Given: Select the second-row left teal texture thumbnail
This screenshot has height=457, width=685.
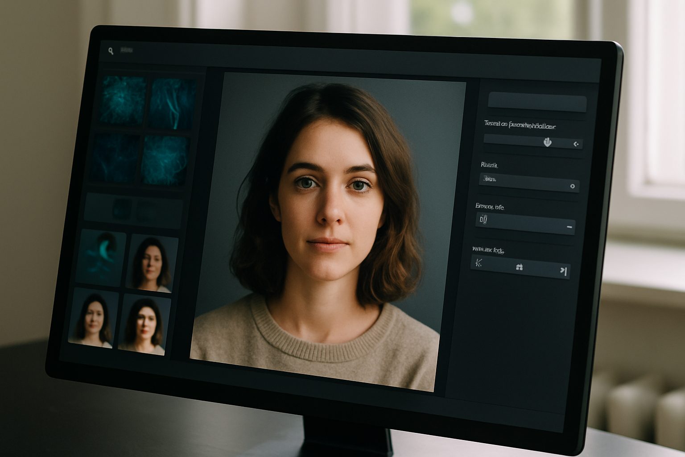Looking at the screenshot, I should click(115, 157).
